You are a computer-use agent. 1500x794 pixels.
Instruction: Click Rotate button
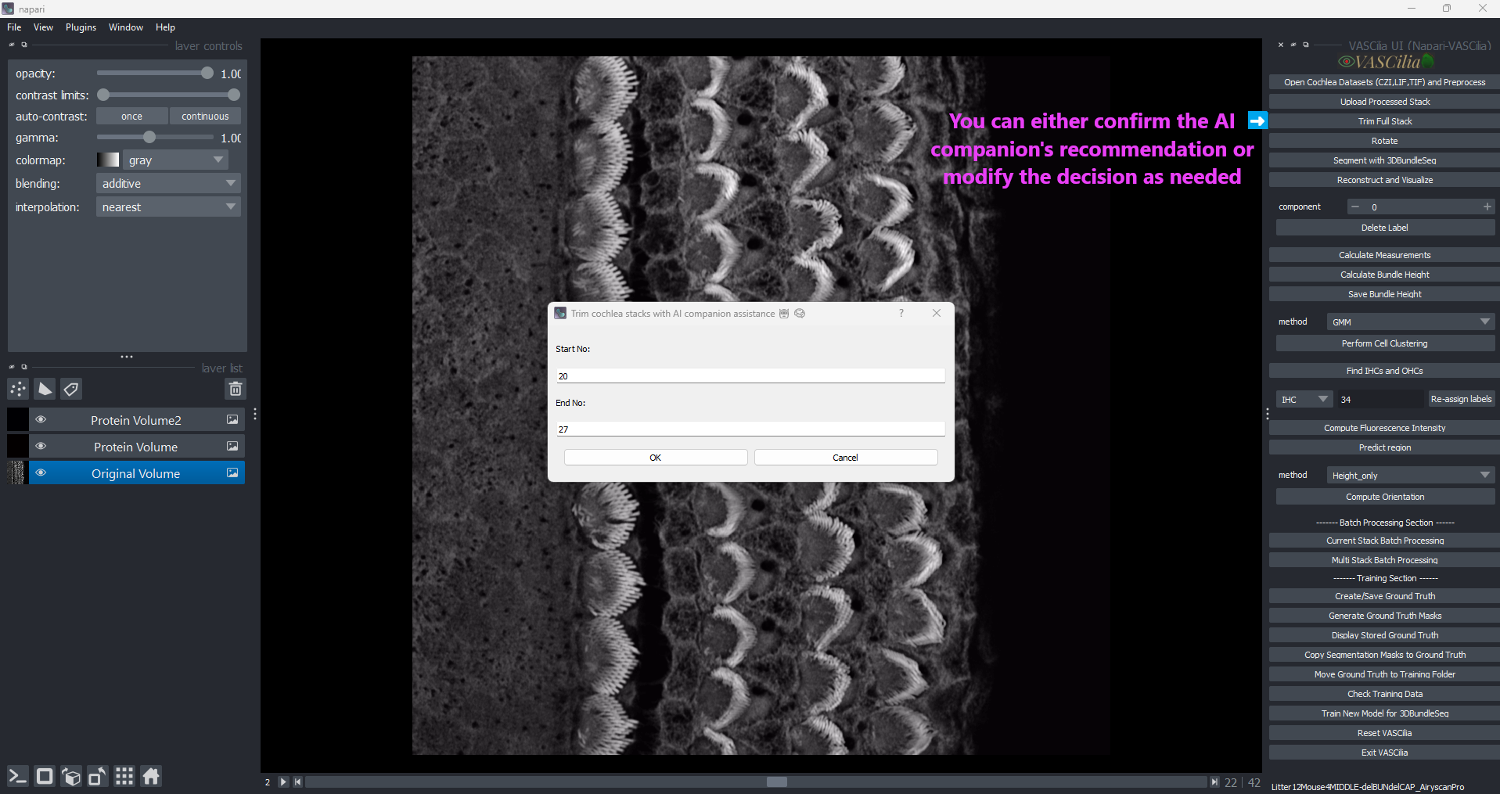[x=1384, y=141]
